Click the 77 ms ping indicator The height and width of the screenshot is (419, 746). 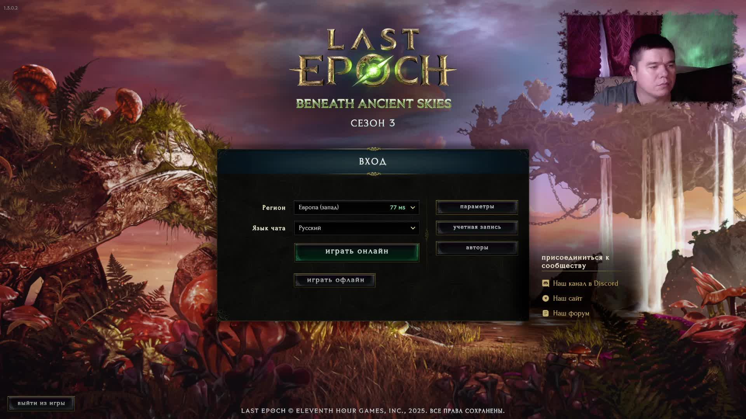pos(397,208)
